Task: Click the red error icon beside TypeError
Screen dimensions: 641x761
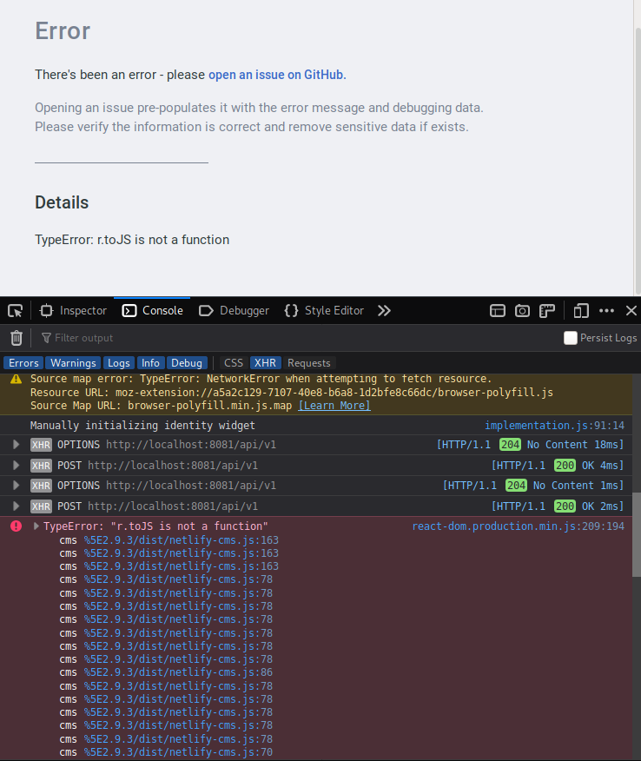Action: click(16, 526)
